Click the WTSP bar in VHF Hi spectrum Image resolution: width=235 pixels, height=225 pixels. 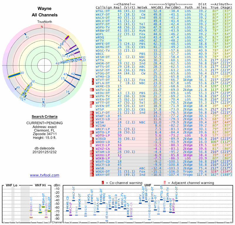[x=40, y=212]
